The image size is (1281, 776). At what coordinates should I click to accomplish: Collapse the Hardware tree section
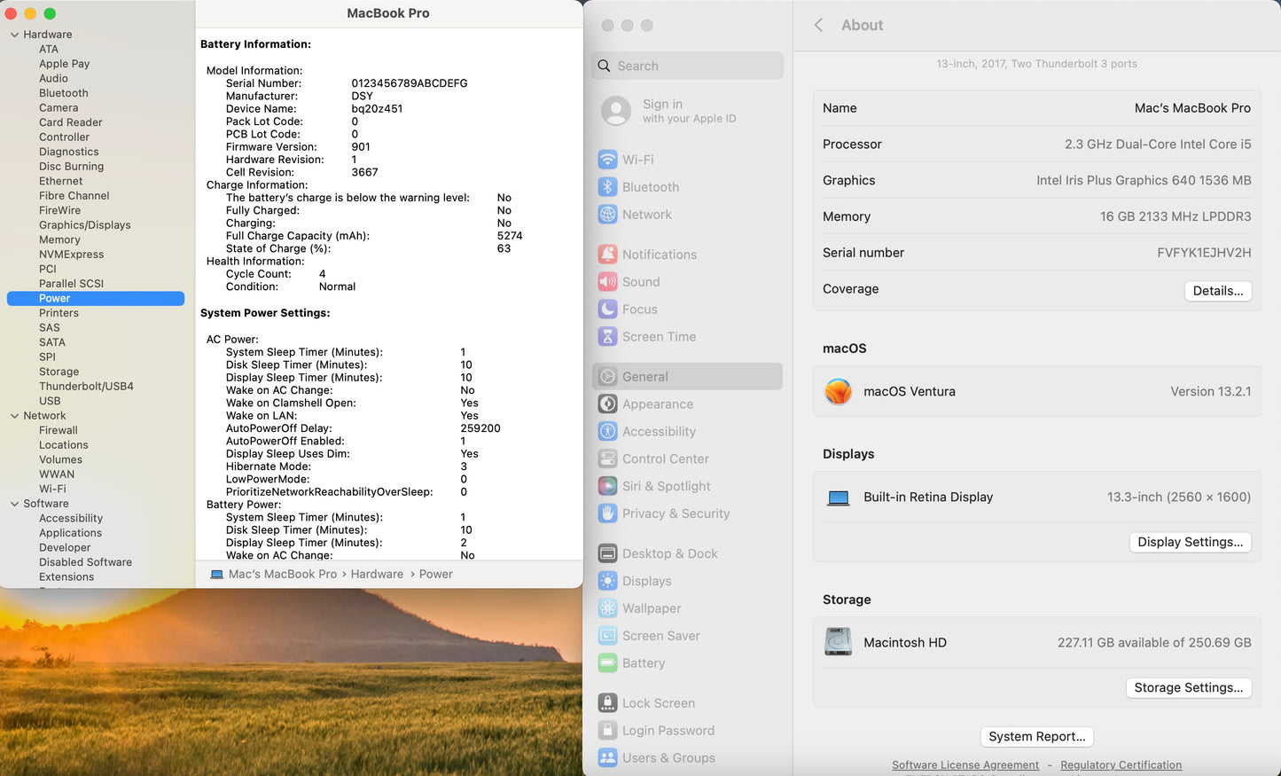pos(14,35)
